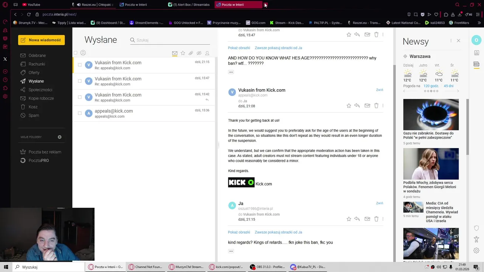Expand quoted text under the kind regards reply

(x=231, y=251)
